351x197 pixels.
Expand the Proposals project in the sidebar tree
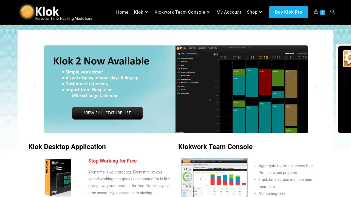pyautogui.click(x=177, y=69)
